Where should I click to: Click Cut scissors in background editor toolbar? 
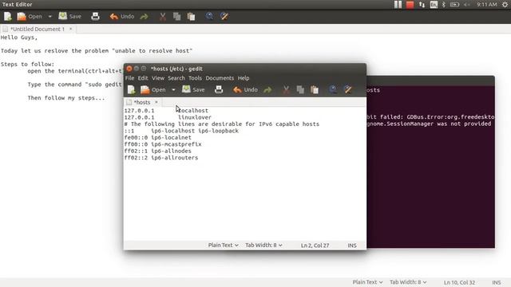coord(163,16)
